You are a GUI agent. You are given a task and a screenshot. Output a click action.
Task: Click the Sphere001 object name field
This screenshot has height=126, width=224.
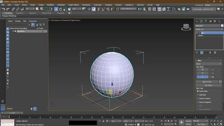[208, 26]
